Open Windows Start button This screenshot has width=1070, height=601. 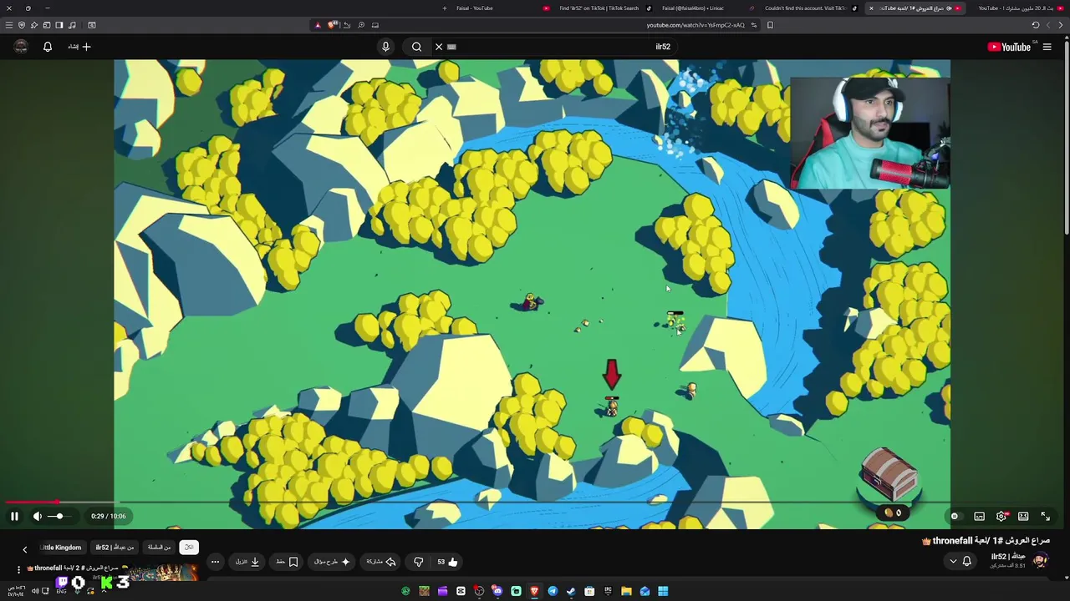click(663, 591)
